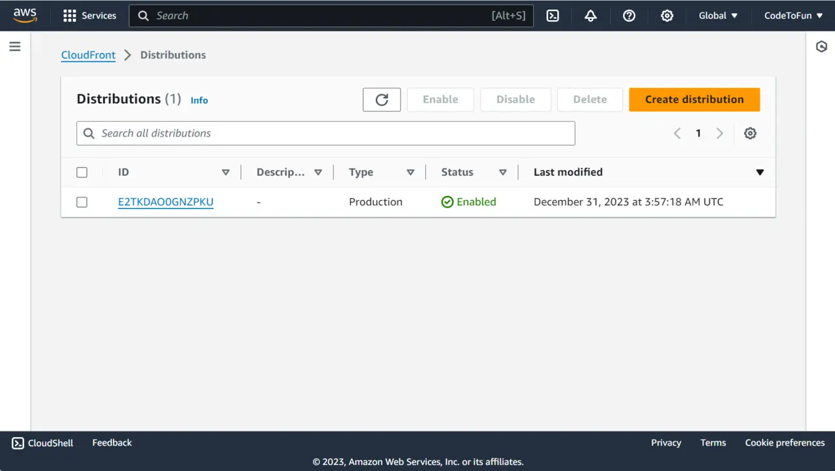Sort by the ID column arrow

tap(226, 172)
